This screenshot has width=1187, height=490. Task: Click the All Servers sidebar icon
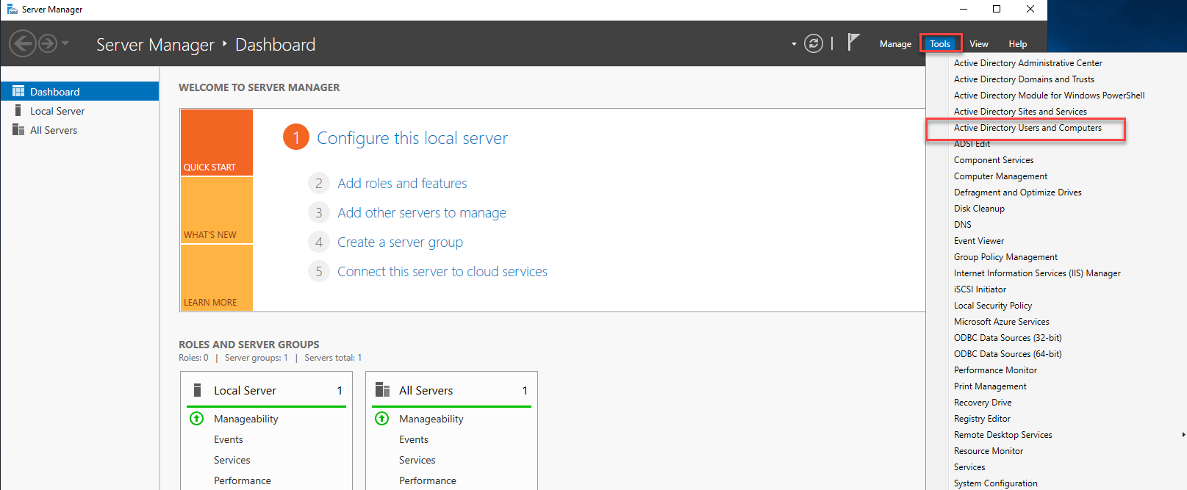18,129
